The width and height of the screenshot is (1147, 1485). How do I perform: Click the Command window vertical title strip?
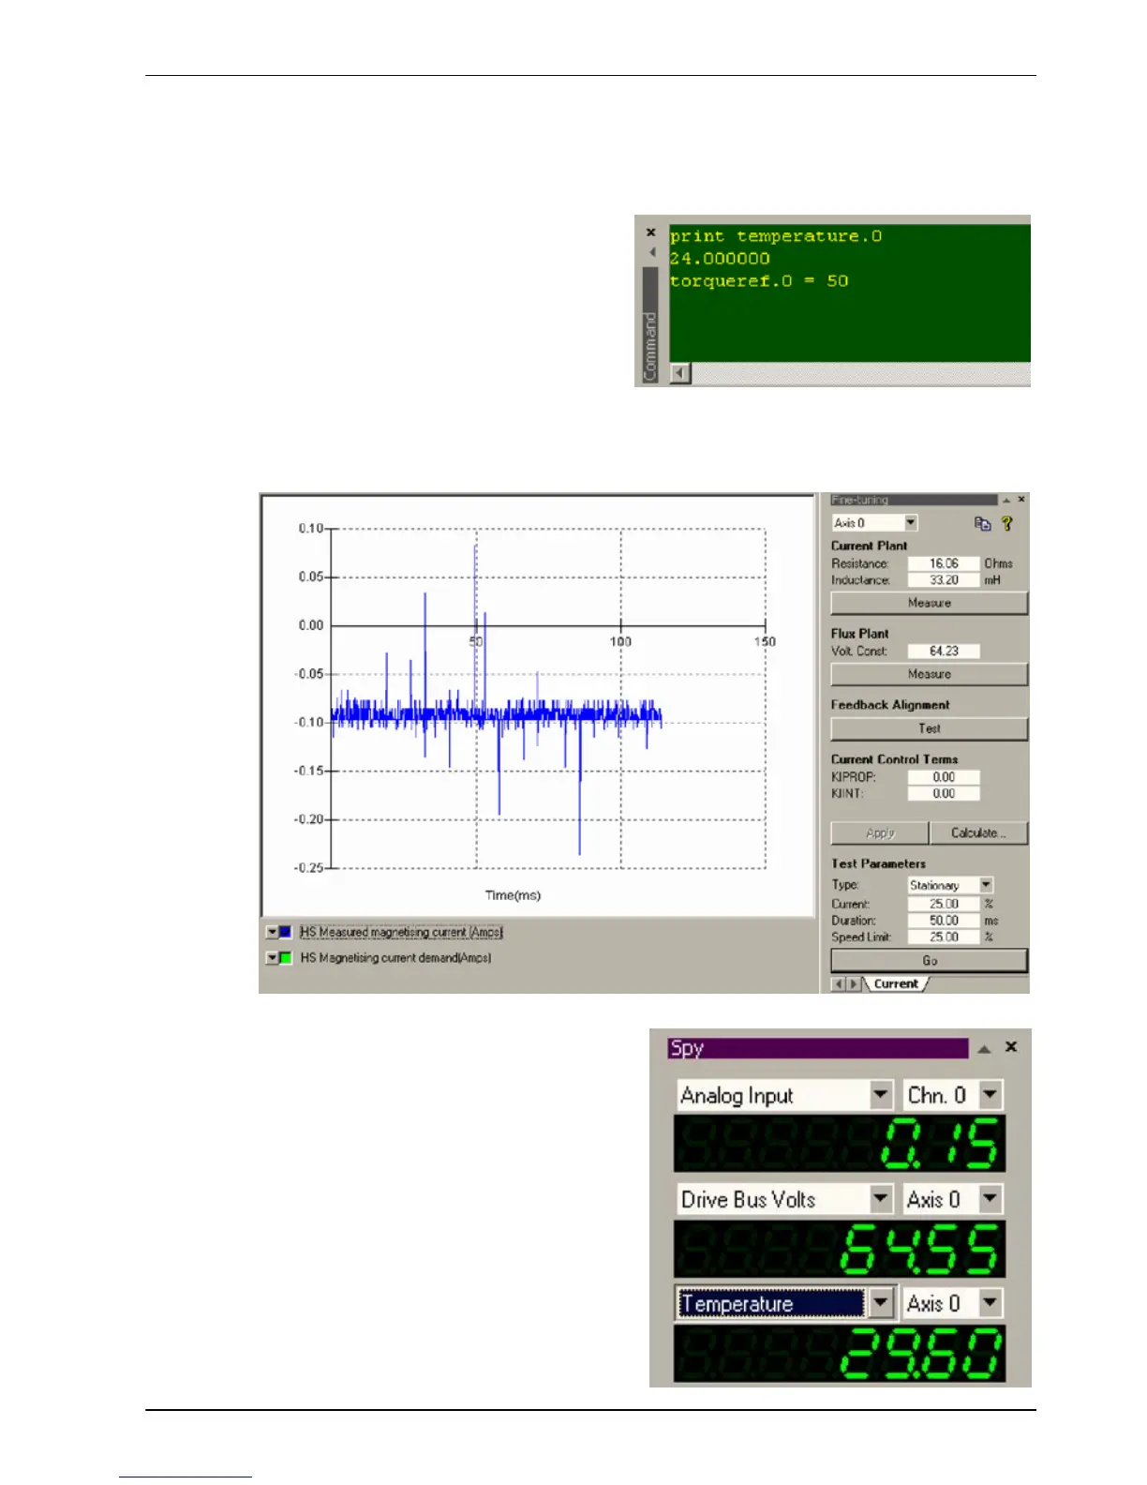click(x=649, y=325)
